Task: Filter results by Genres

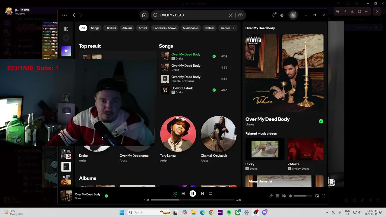Action: point(225,28)
